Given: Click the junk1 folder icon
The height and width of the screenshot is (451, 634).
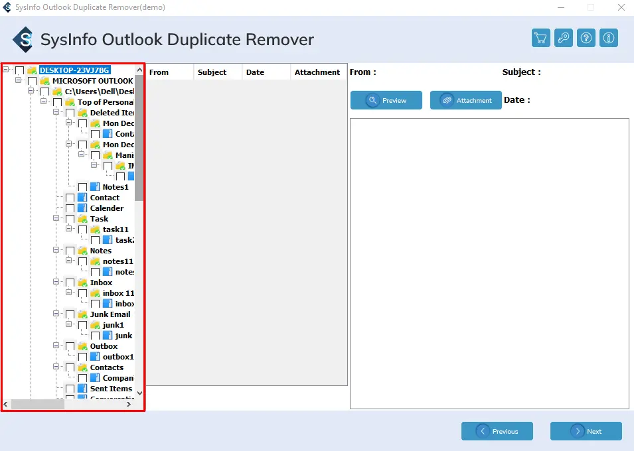Looking at the screenshot, I should point(95,325).
